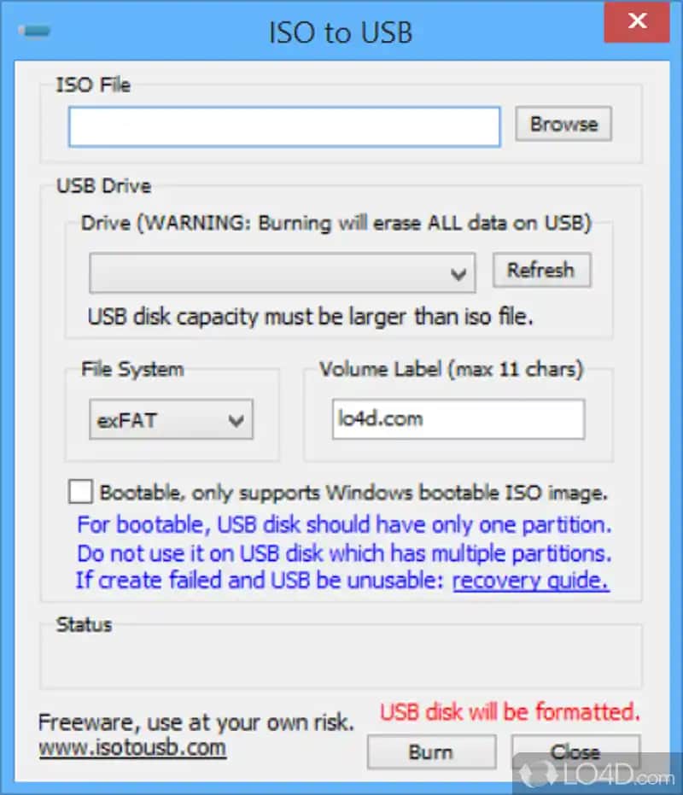The image size is (683, 795).
Task: Close the application via the Close button
Action: (x=574, y=751)
